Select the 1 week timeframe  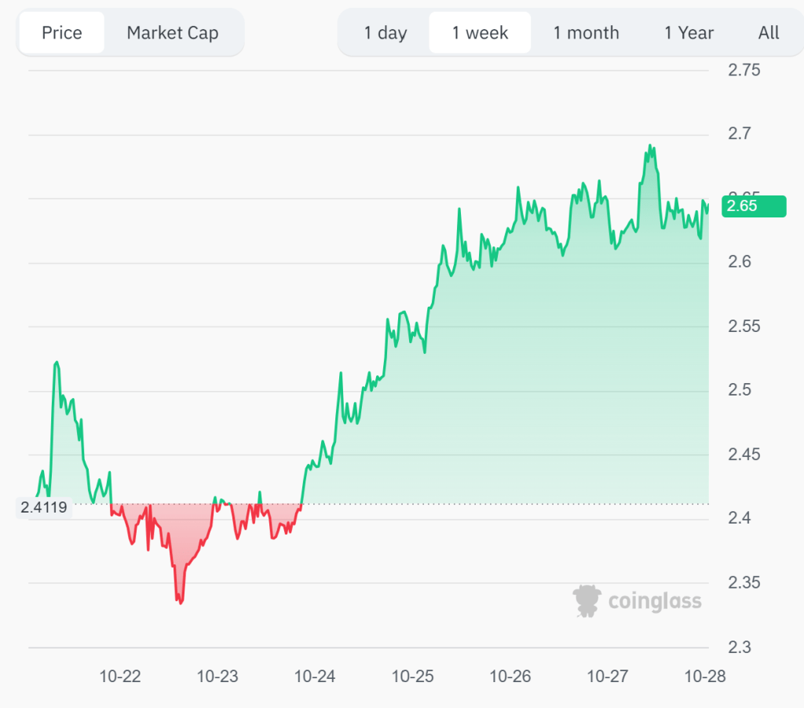pyautogui.click(x=480, y=32)
